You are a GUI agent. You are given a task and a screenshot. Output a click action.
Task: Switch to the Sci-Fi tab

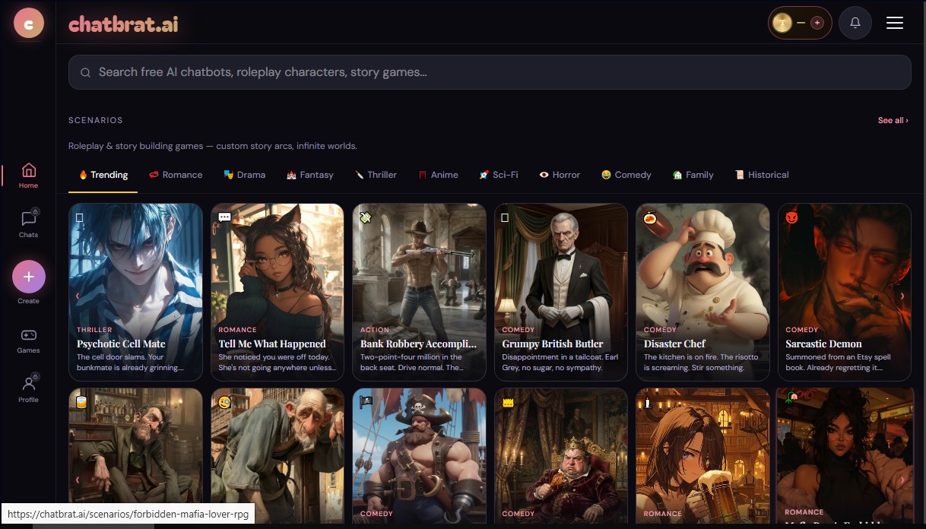point(498,175)
